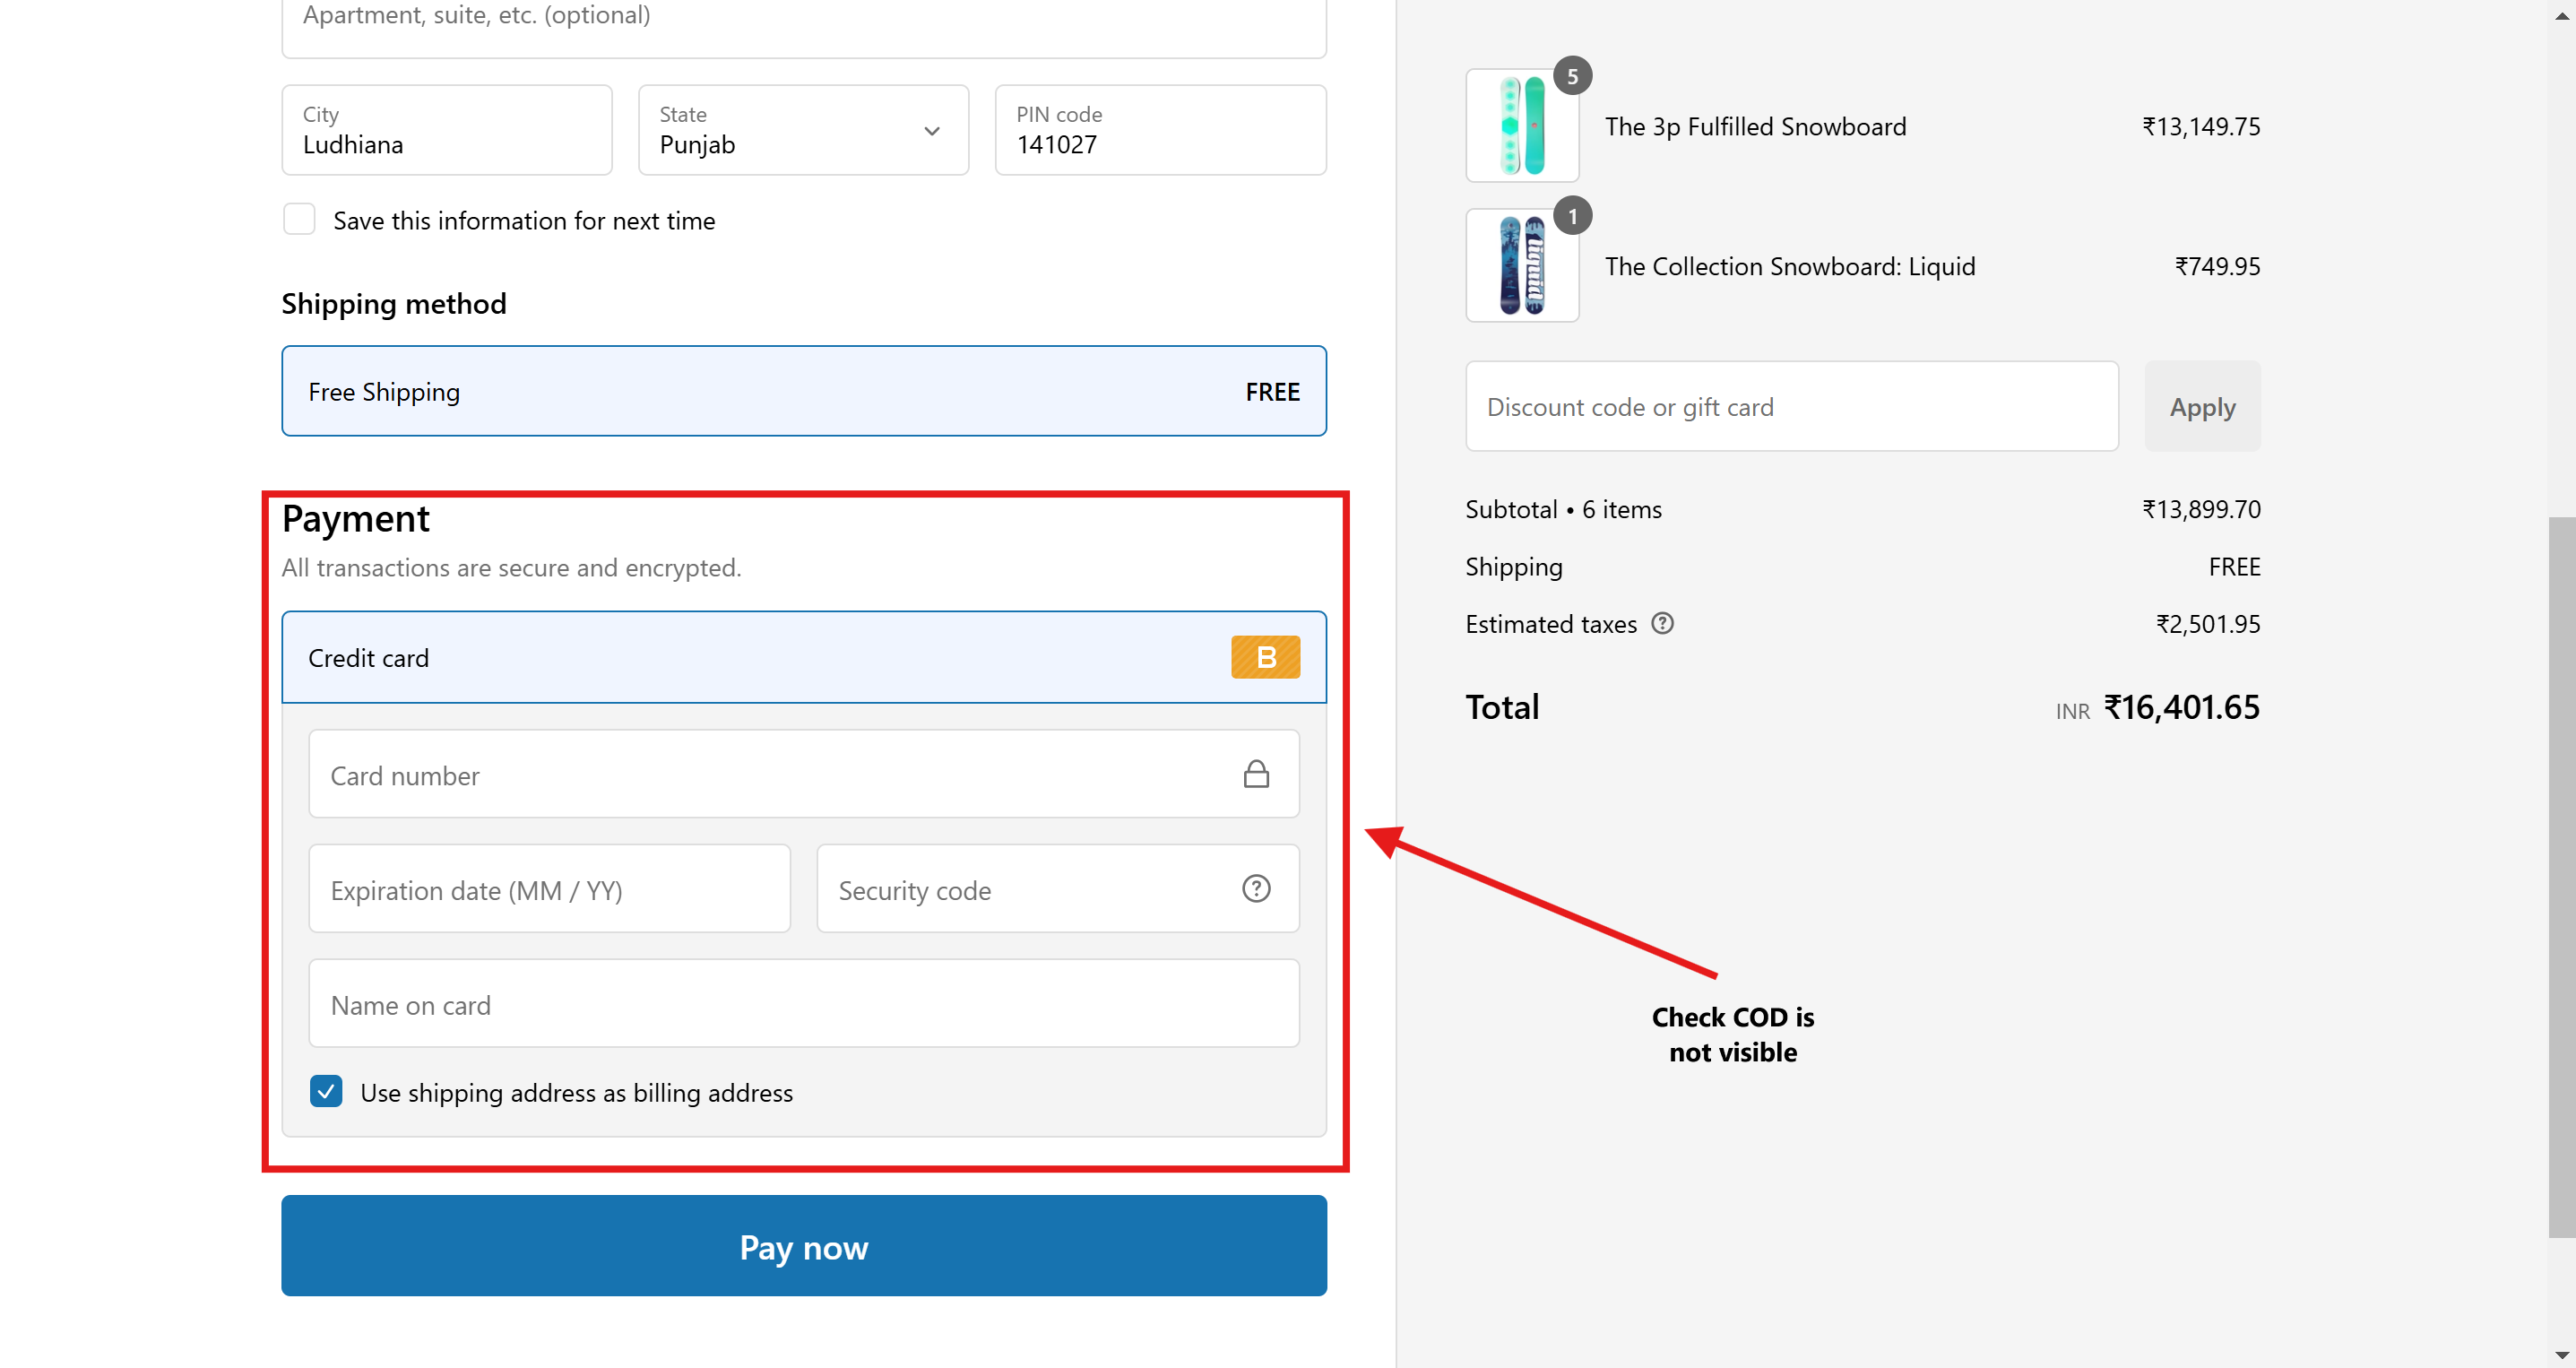Click the scrollbar up arrow
This screenshot has height=1368, width=2576.
[x=2562, y=14]
